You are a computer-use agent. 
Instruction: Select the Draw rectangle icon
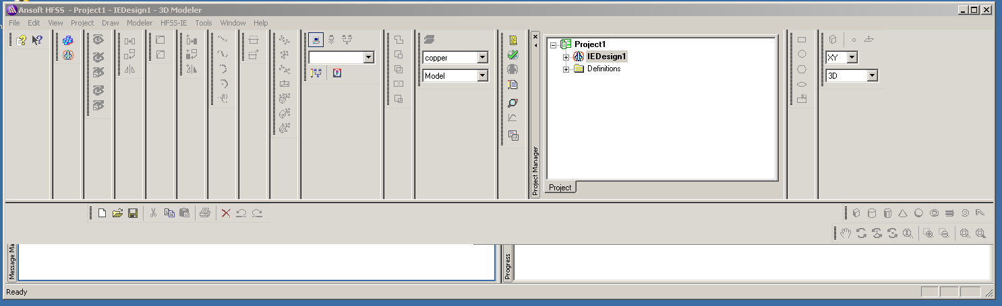(x=802, y=40)
